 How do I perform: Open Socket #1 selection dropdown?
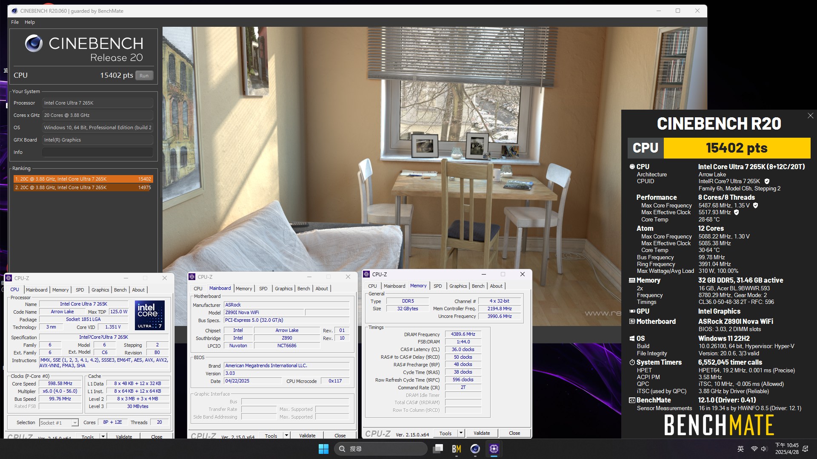click(59, 423)
